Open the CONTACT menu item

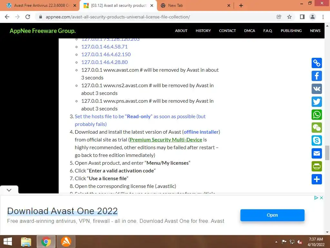pos(227,31)
